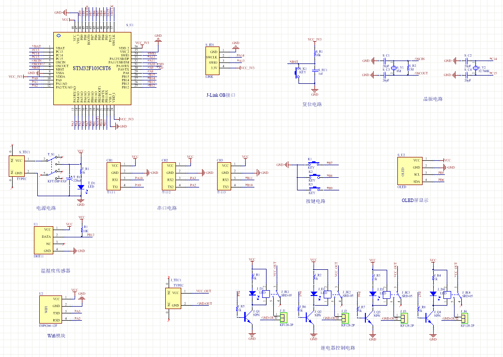The height and width of the screenshot is (357, 503).
Task: Click the VCC_OUT net label on J_TEC1
Action: coord(204,291)
